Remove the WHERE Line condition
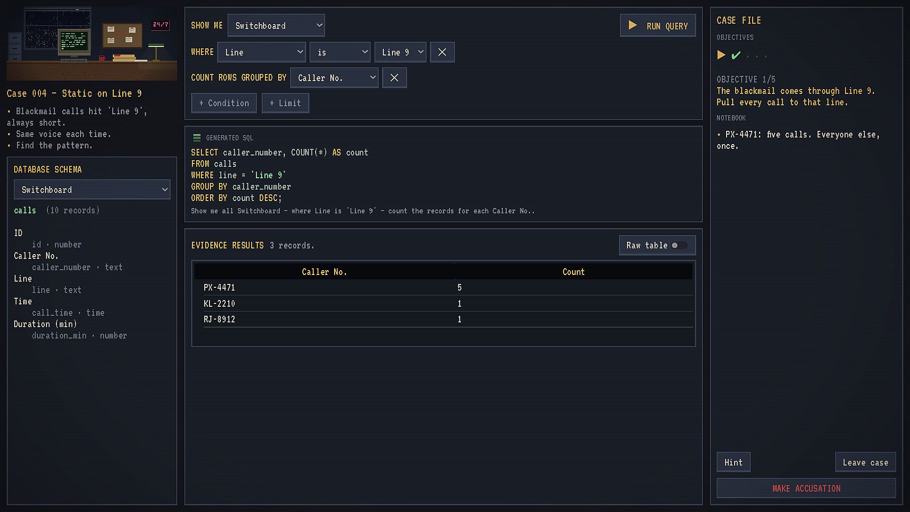Screen dimensions: 910x512 pyautogui.click(x=442, y=52)
